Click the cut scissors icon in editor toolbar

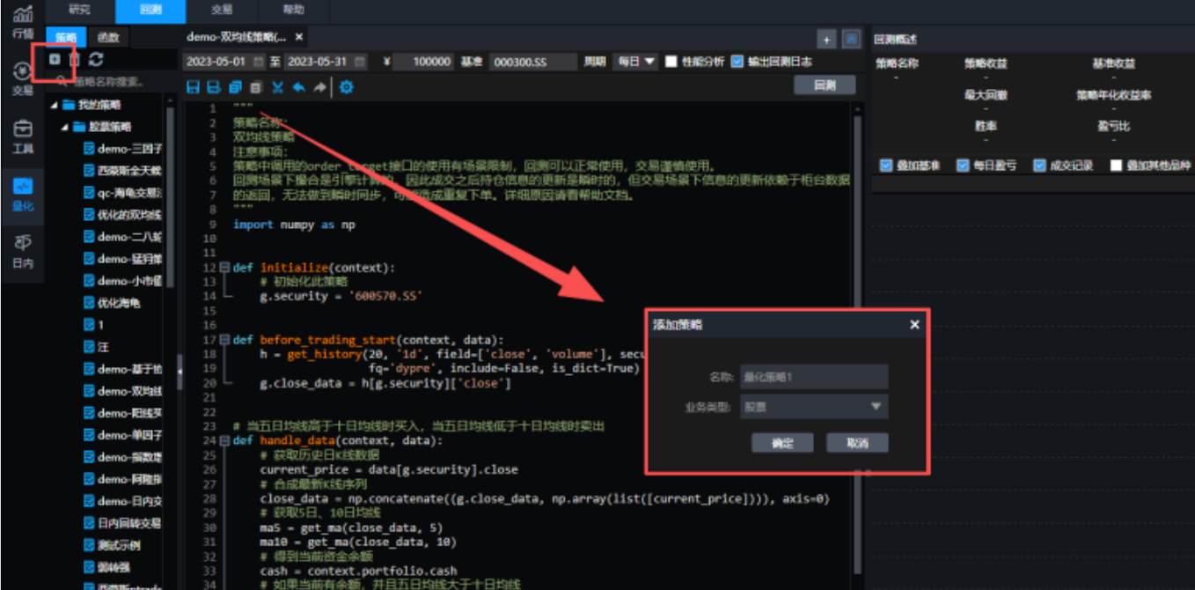click(277, 87)
